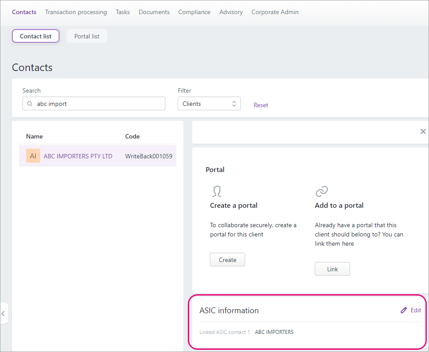Click the AI avatar for ABC Importers
This screenshot has height=352, width=429.
click(x=33, y=156)
